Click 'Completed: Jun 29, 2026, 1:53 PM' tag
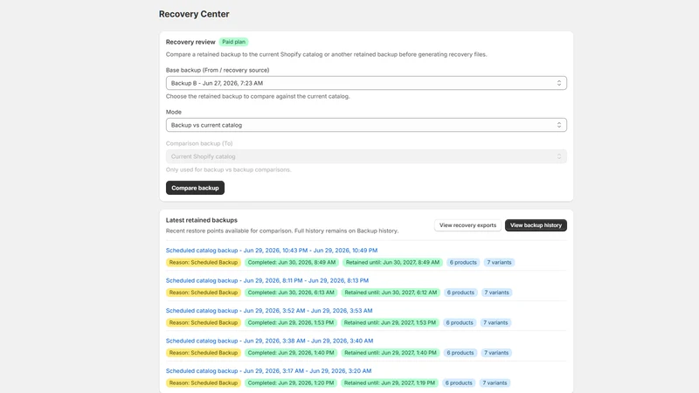The width and height of the screenshot is (699, 393). click(291, 322)
